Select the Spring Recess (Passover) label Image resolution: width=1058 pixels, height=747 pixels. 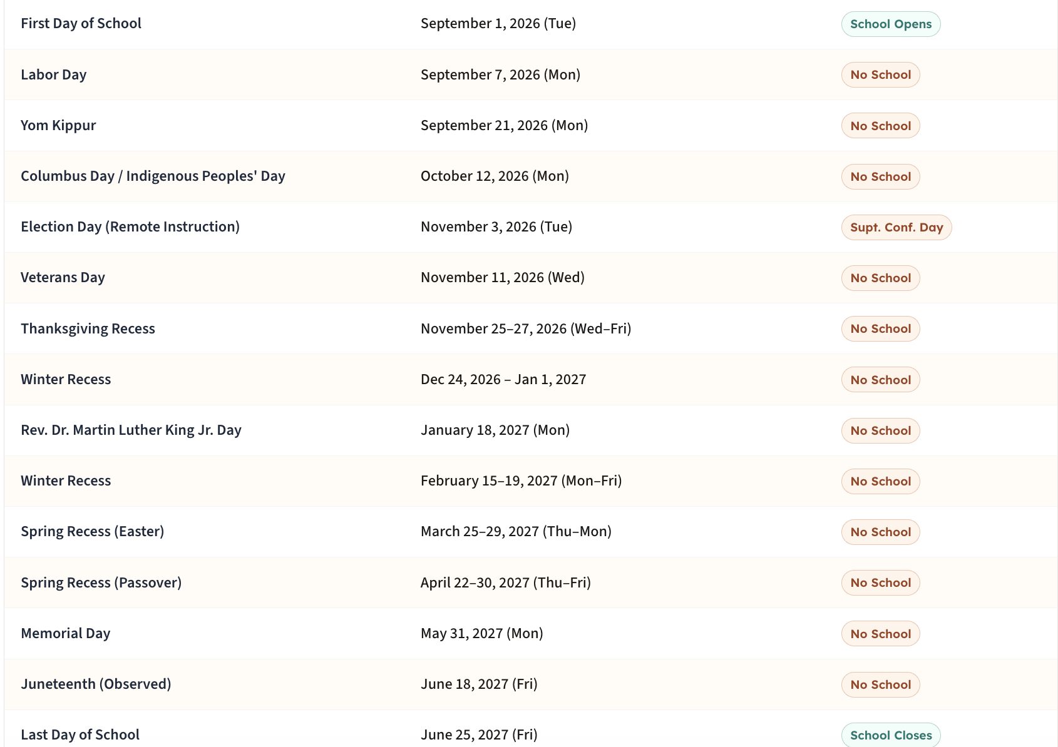pyautogui.click(x=101, y=583)
